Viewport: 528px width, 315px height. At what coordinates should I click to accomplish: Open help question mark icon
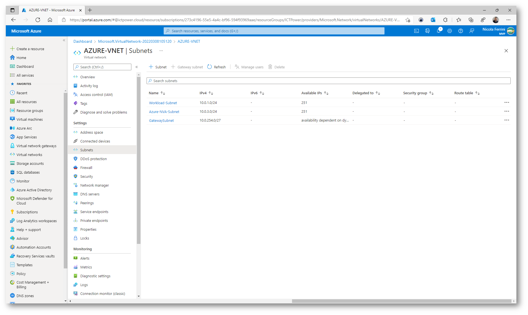coord(461,31)
